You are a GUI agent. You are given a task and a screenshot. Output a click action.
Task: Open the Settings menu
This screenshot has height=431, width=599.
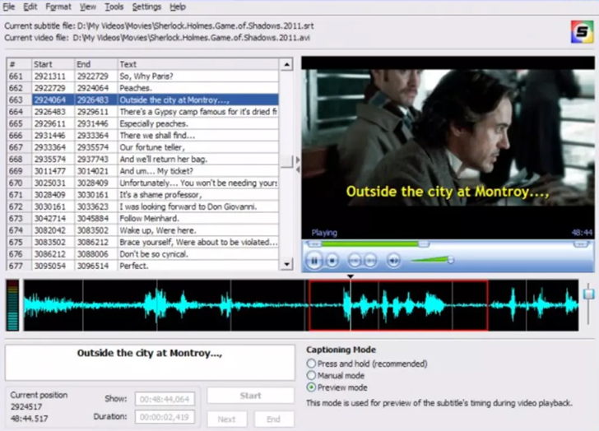coord(146,7)
